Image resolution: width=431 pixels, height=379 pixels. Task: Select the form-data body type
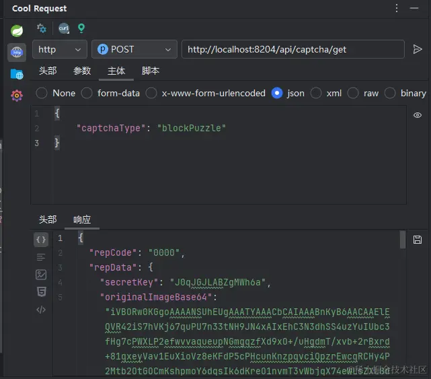(110, 93)
